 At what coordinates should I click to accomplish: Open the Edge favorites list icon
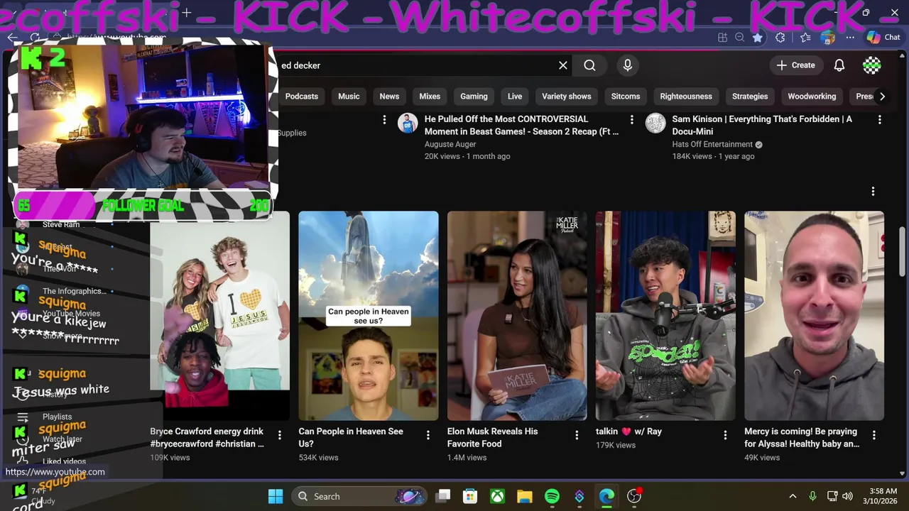[x=805, y=38]
